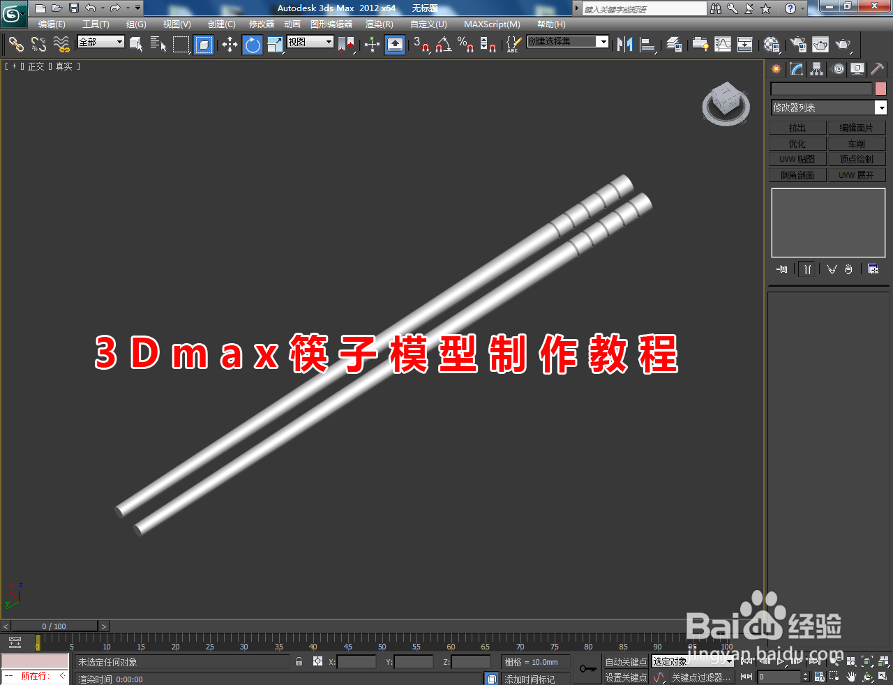Click the Edit Named Selection Sets icon
The width and height of the screenshot is (893, 685).
(x=513, y=45)
